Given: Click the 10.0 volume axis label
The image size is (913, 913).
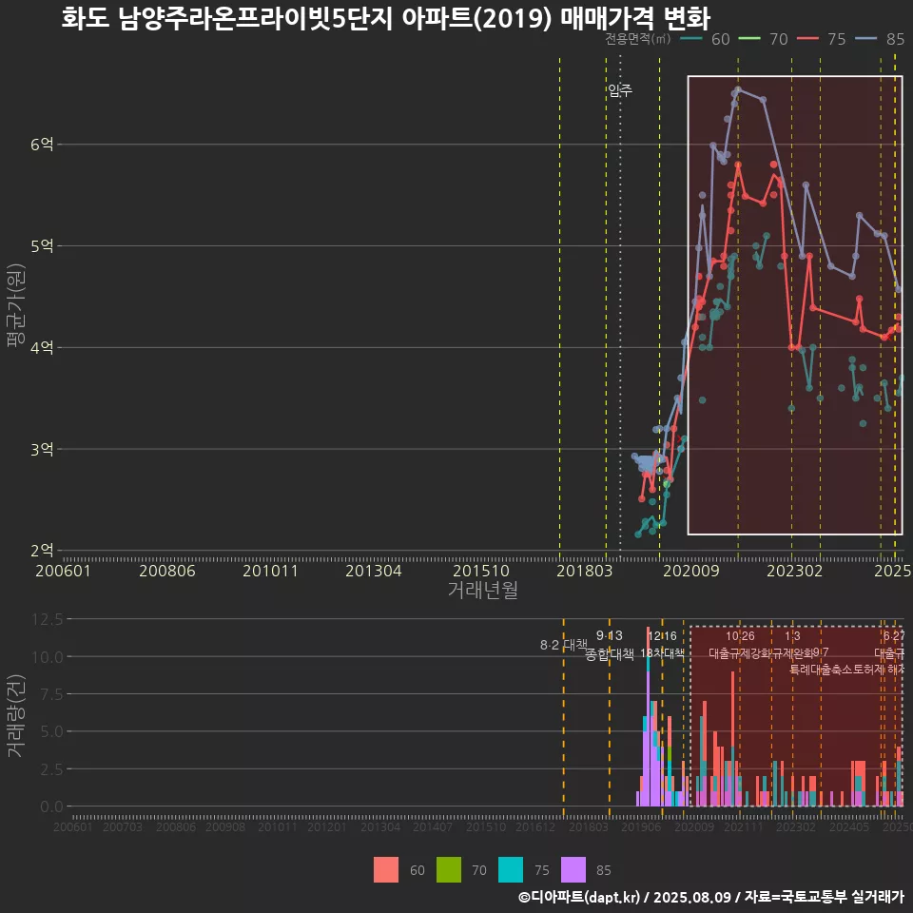Looking at the screenshot, I should point(48,657).
